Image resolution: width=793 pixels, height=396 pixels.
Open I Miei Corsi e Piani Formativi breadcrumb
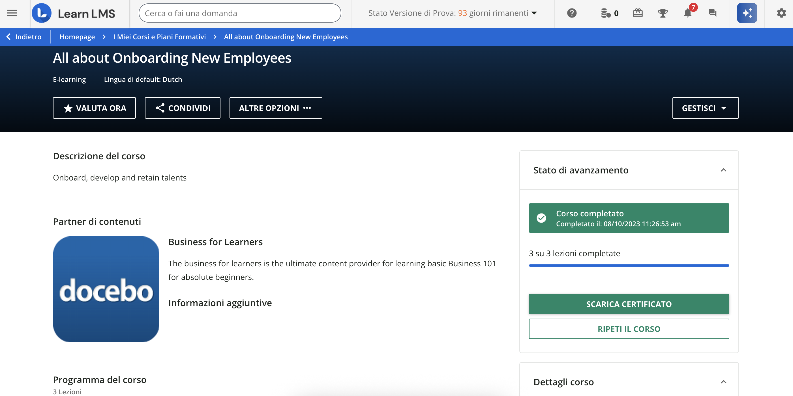point(159,36)
